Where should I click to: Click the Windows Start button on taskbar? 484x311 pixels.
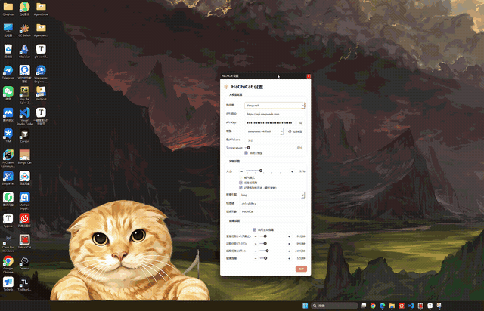306,306
